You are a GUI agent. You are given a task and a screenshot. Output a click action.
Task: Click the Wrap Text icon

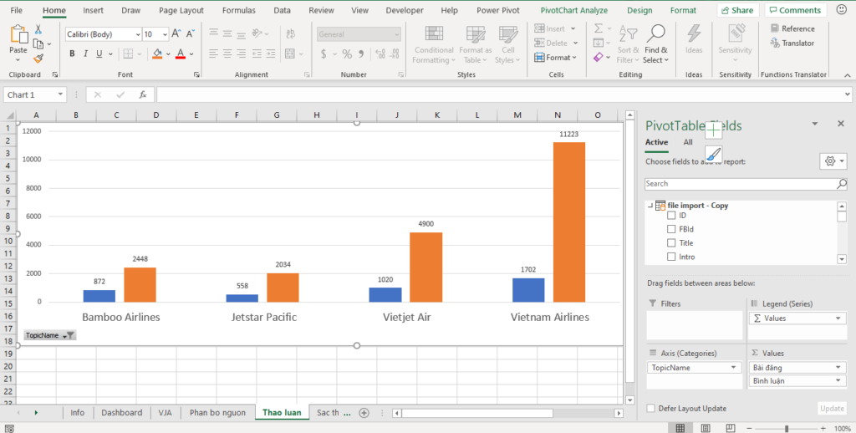(291, 33)
